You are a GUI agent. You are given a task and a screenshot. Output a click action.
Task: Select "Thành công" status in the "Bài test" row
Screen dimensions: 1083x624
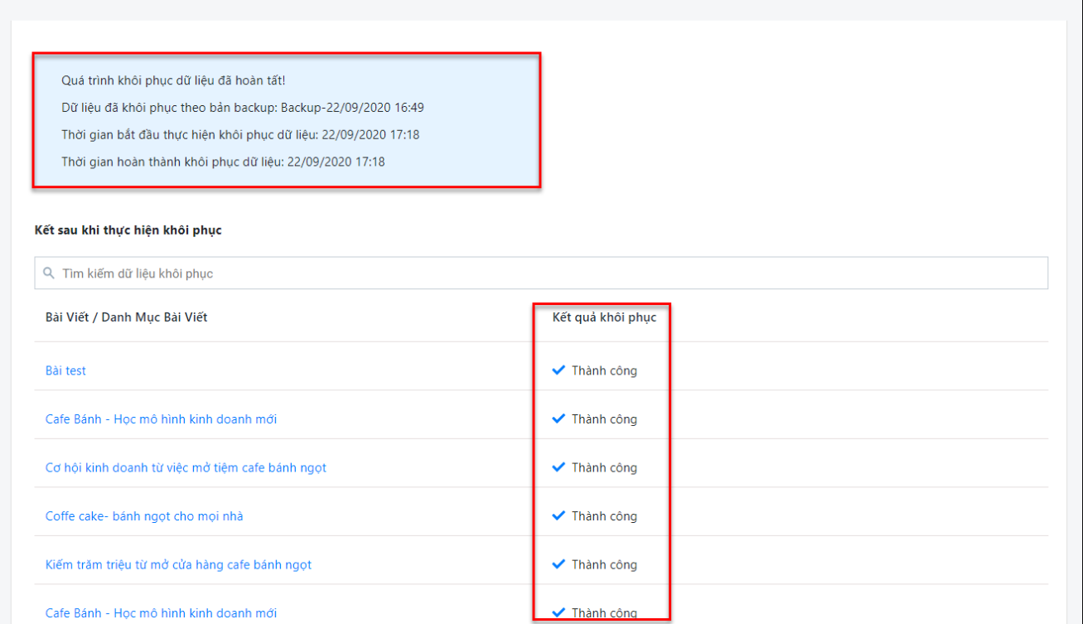(604, 370)
